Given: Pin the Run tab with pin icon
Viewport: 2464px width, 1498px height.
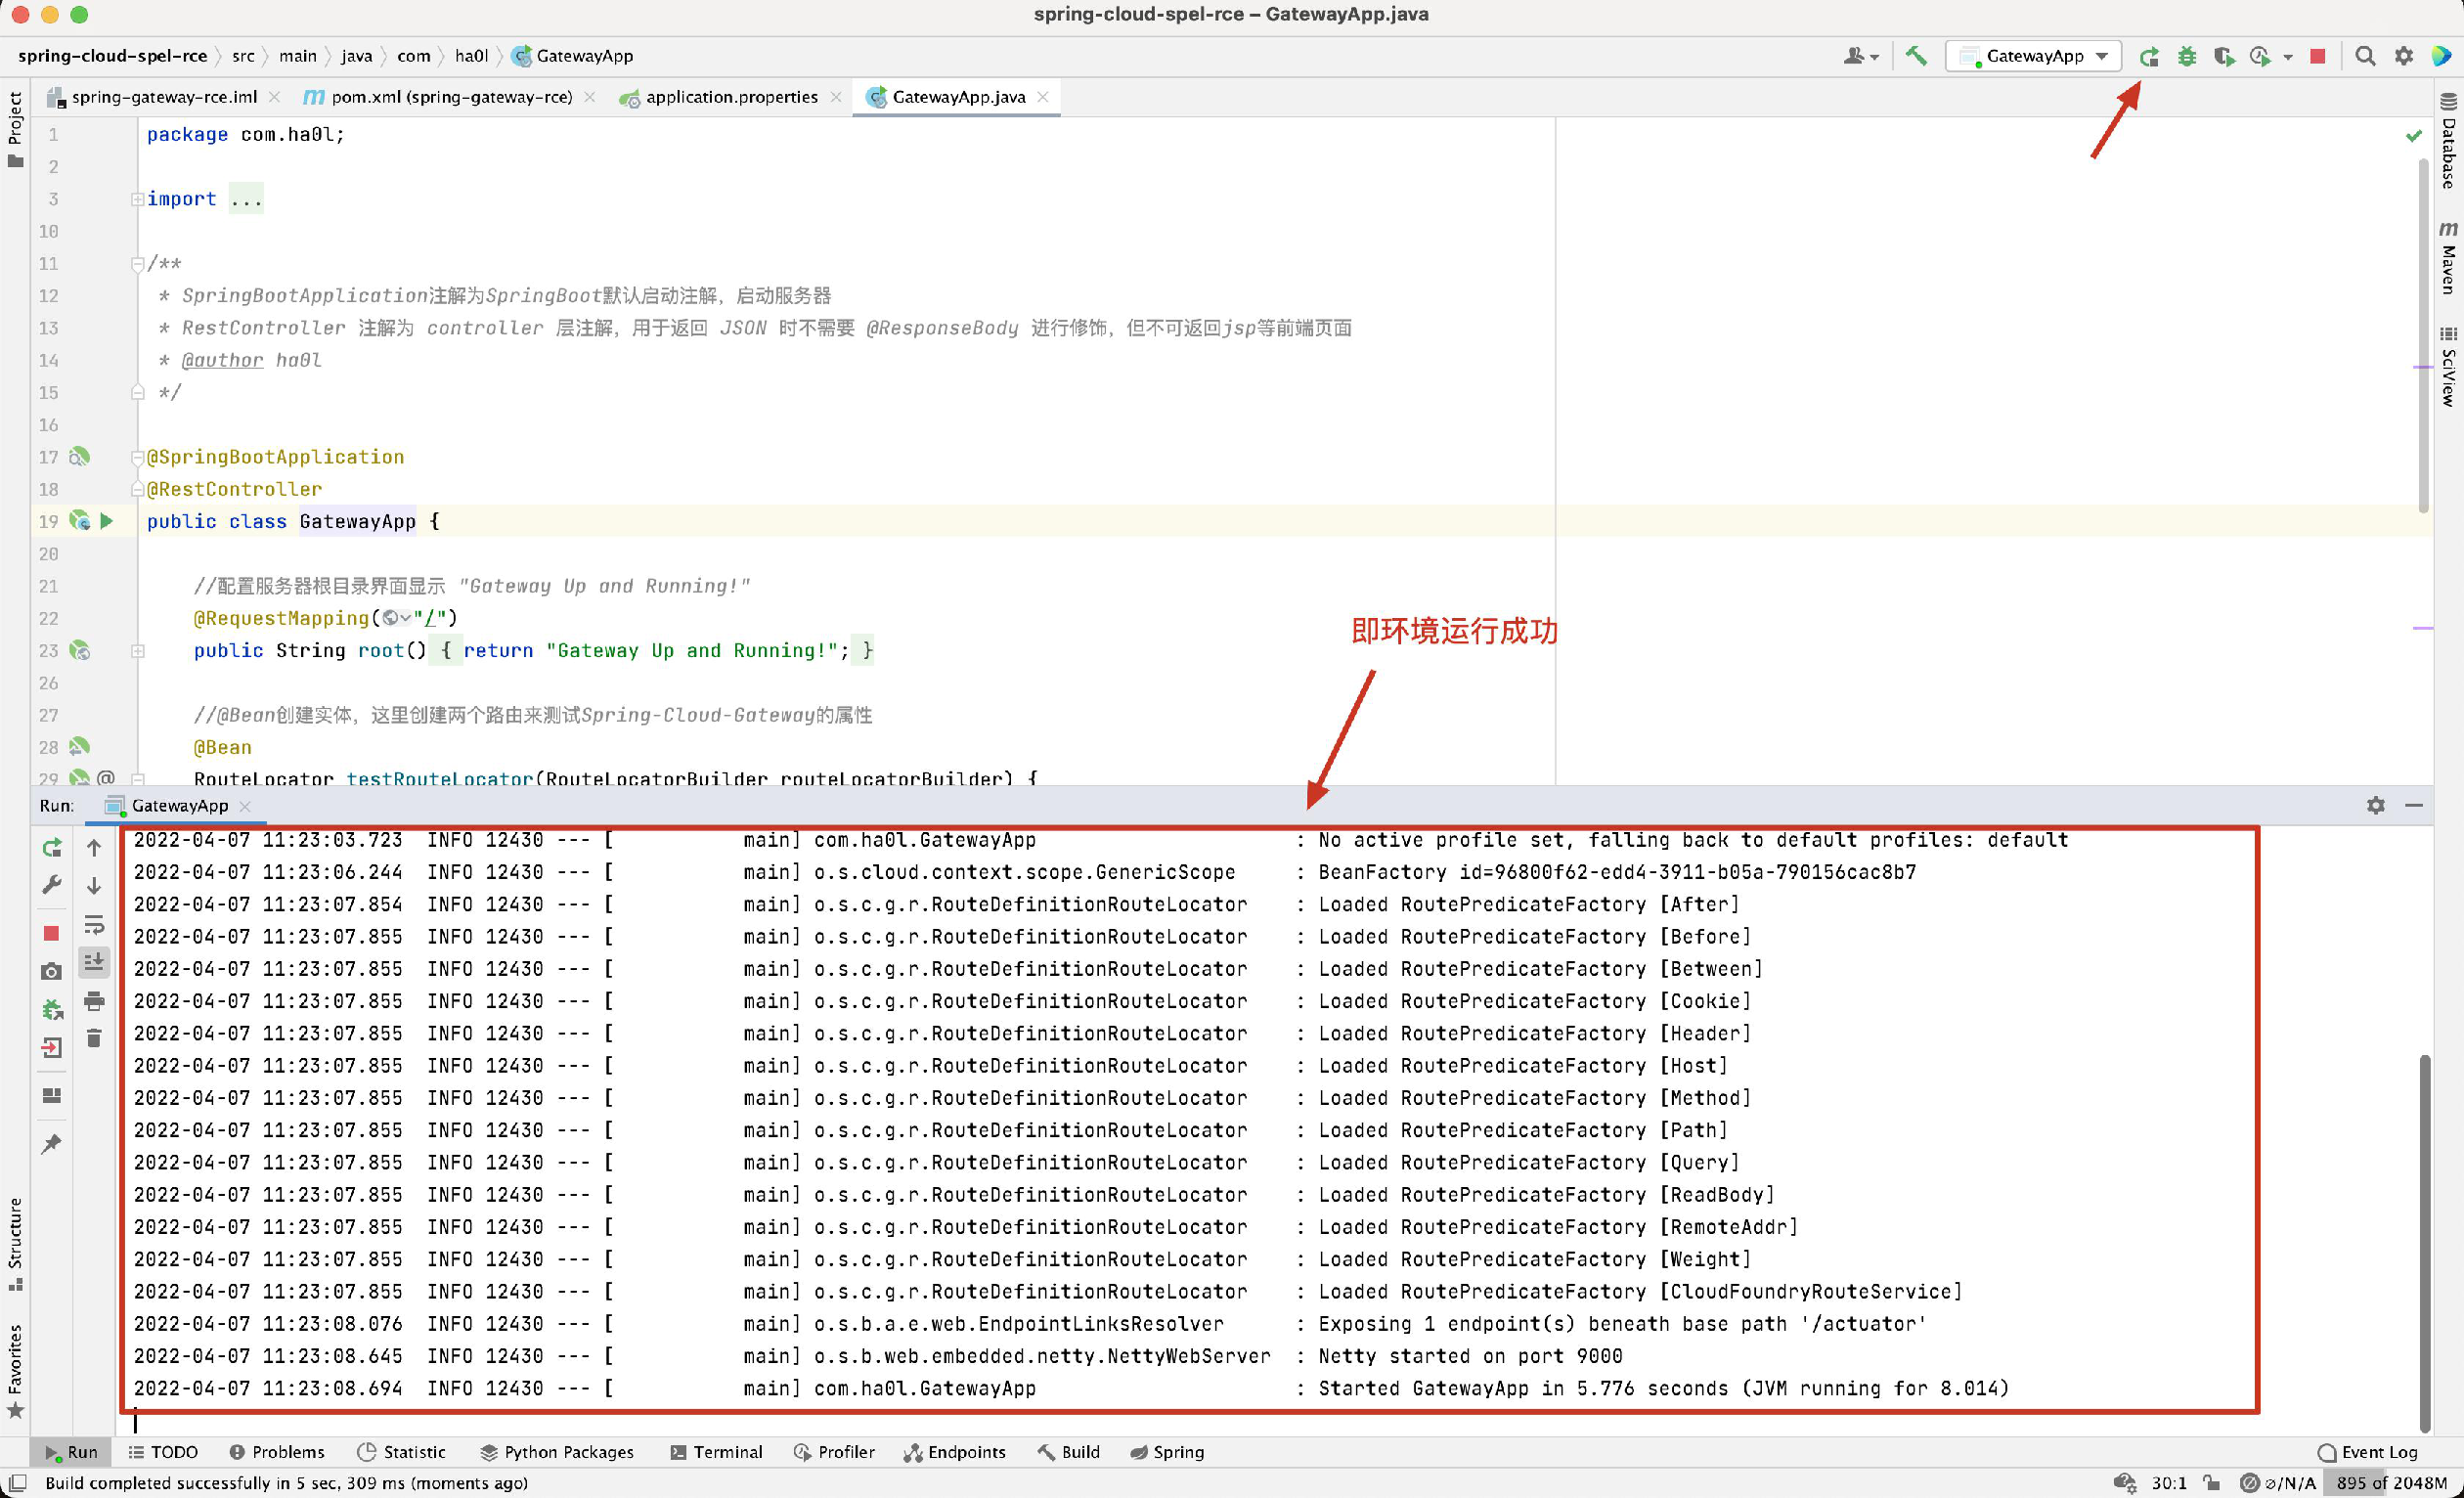Looking at the screenshot, I should 52,1144.
